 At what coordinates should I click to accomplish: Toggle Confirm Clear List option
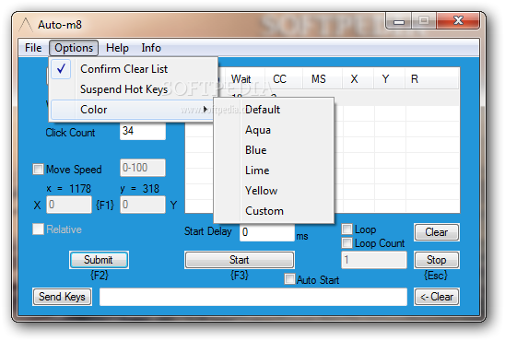134,69
